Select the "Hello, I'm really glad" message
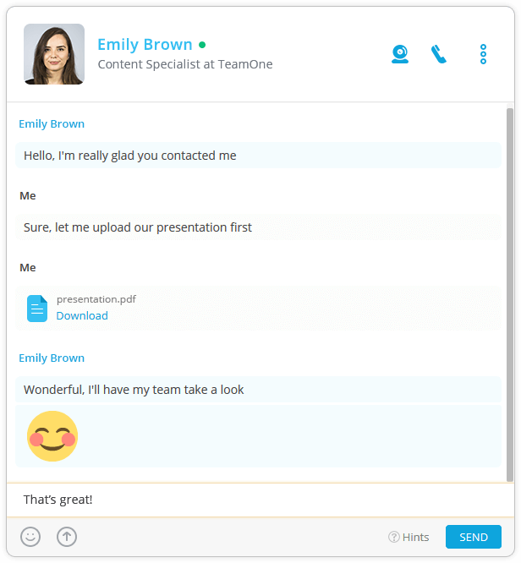The width and height of the screenshot is (521, 563). point(258,156)
